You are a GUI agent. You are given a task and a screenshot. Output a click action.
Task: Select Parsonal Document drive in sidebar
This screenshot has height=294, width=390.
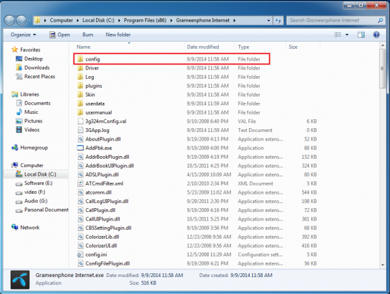46,209
